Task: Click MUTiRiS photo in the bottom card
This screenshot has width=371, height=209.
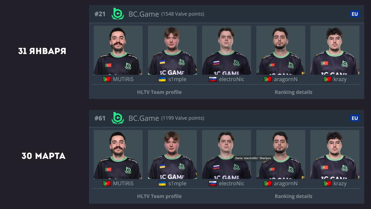Action: click(x=118, y=154)
